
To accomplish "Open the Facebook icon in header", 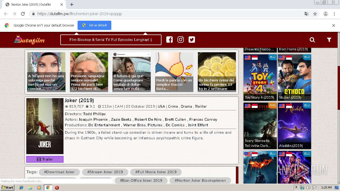I will (x=169, y=40).
